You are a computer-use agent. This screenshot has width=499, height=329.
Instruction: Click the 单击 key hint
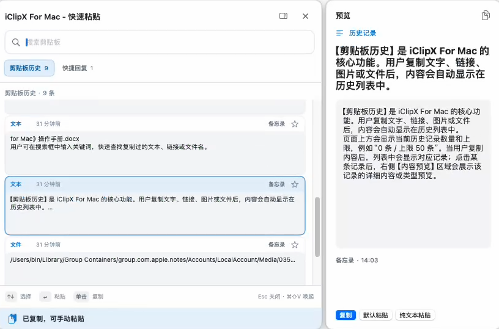tap(81, 296)
